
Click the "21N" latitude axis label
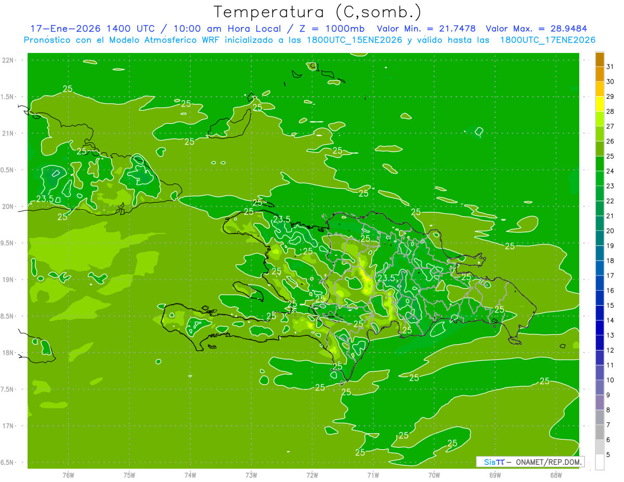coord(8,134)
